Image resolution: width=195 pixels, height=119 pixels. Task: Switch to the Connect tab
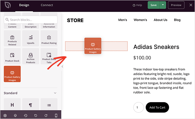pos(47,5)
